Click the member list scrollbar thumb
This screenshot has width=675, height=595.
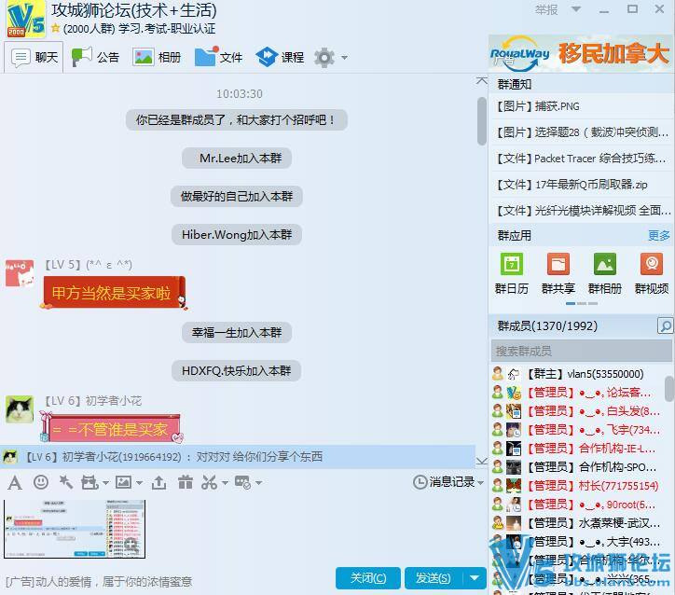click(669, 389)
